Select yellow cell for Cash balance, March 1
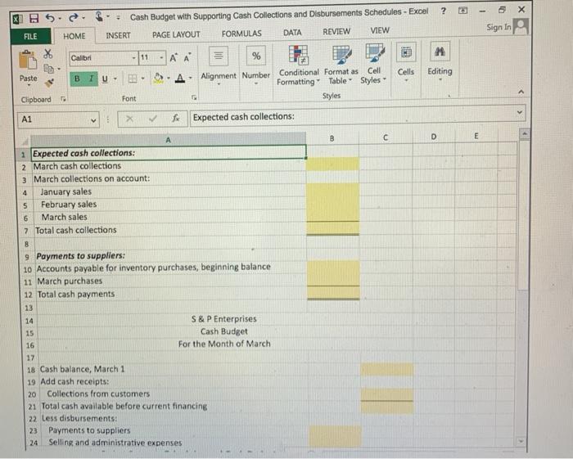Screen dimensions: 573x459 [x=387, y=369]
